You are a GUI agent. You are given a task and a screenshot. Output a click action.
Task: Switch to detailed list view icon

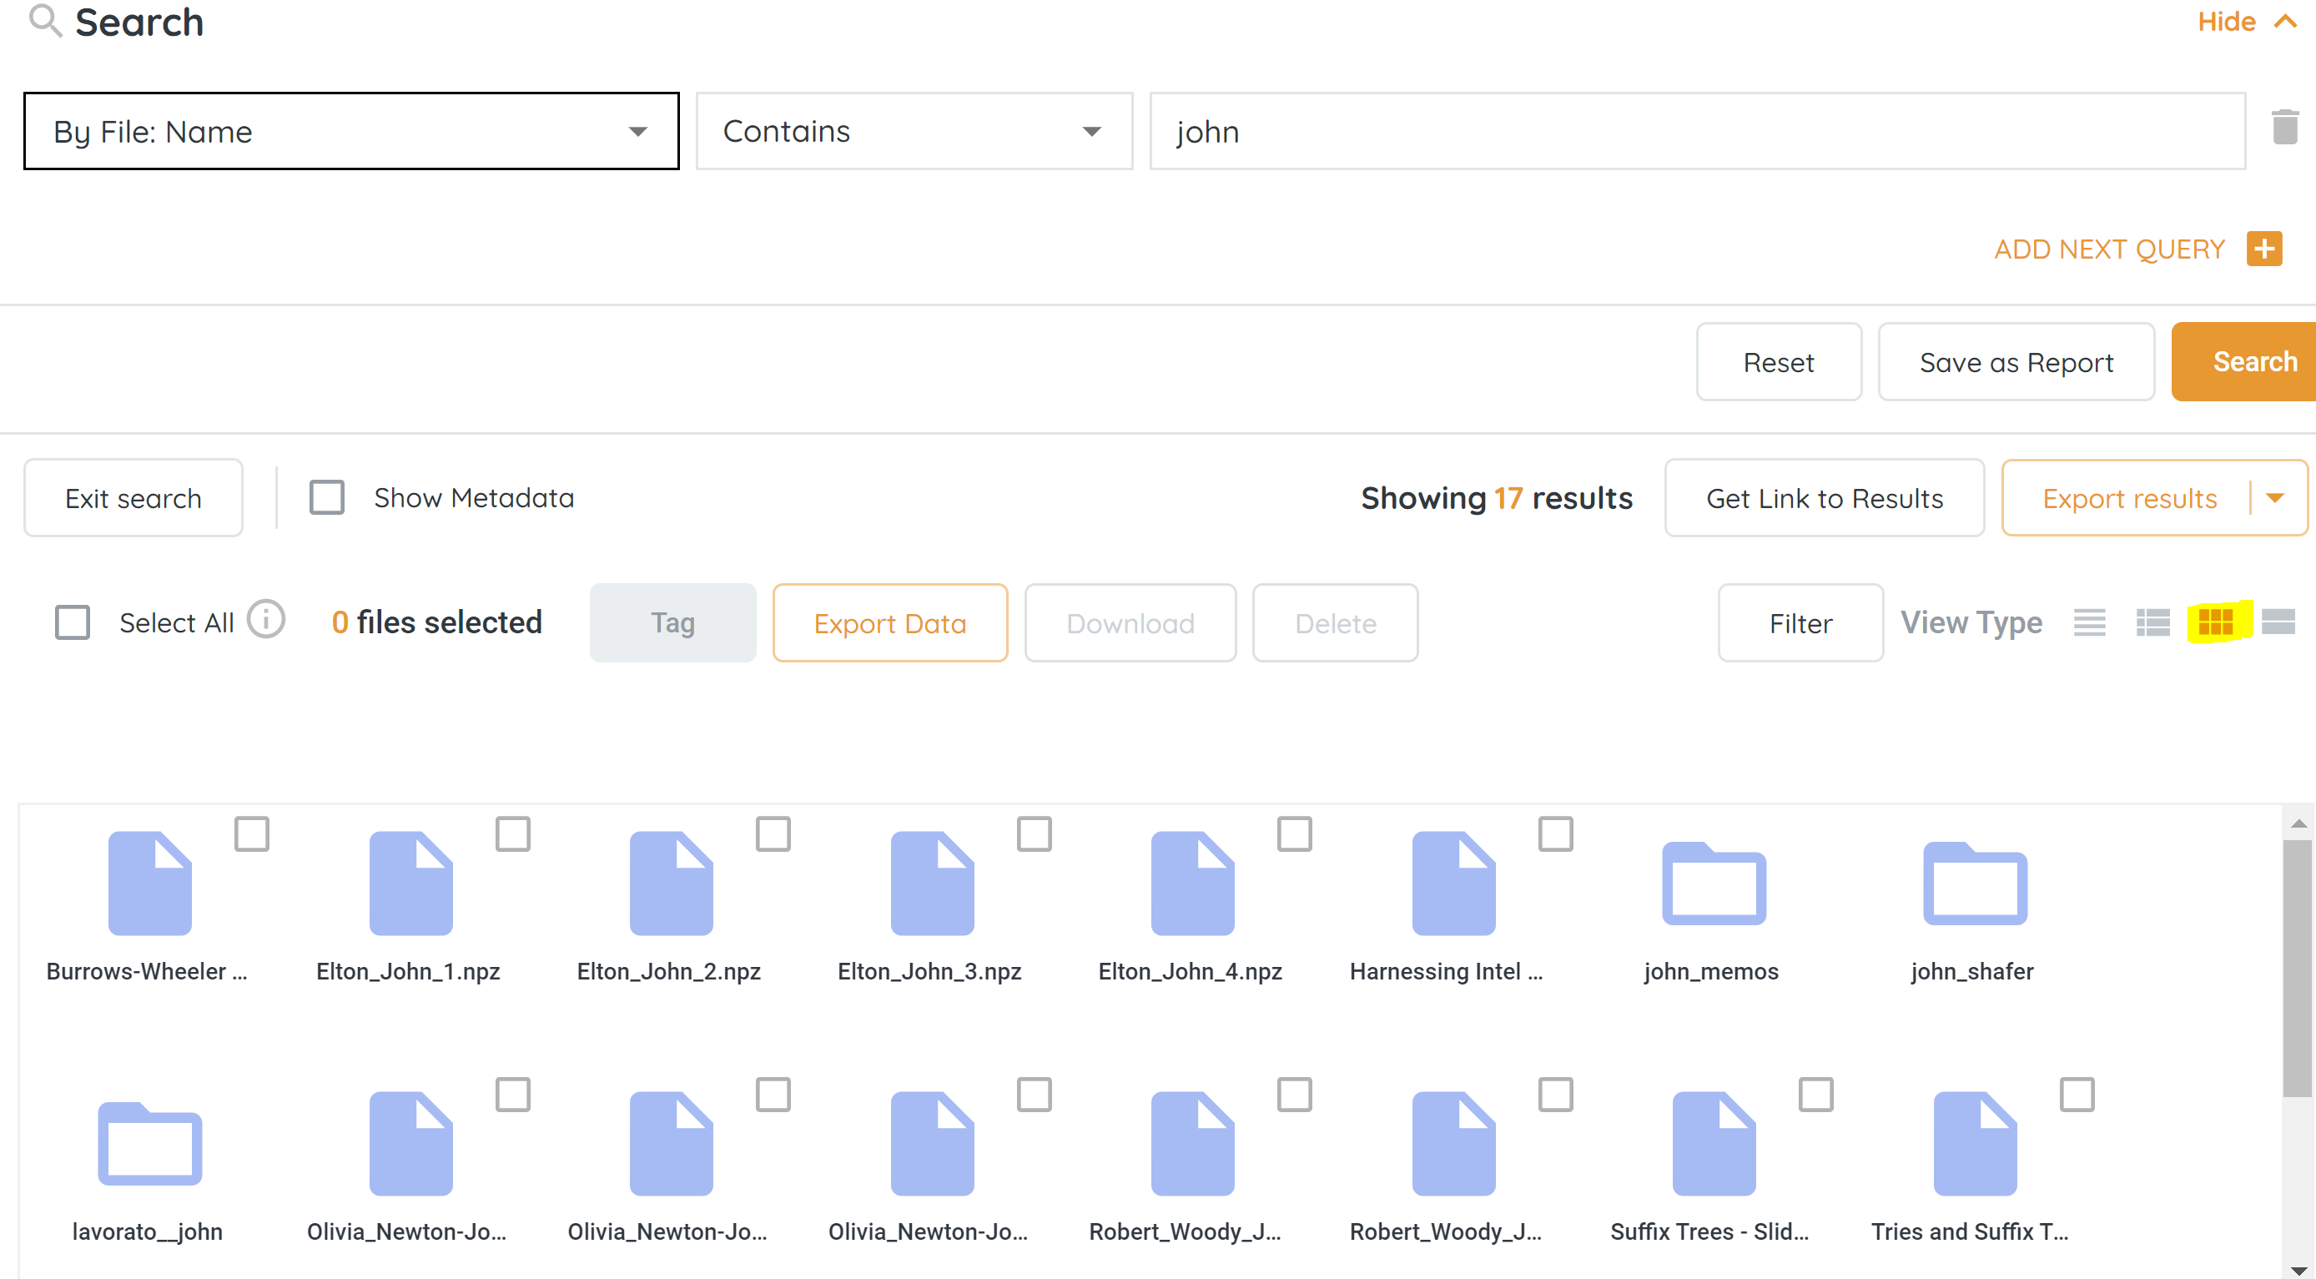coord(2152,622)
